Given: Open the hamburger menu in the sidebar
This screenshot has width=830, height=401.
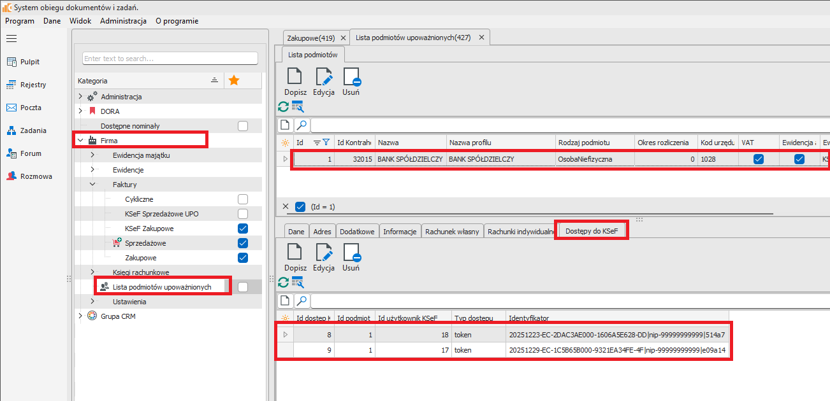Looking at the screenshot, I should coord(11,39).
